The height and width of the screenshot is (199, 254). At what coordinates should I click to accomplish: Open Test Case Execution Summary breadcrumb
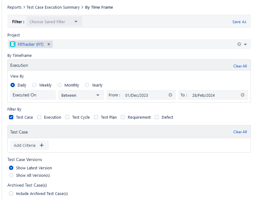(x=52, y=7)
